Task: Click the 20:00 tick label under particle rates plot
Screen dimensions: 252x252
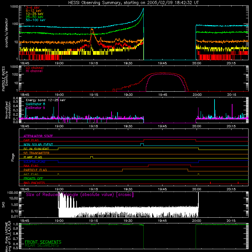Action: pyautogui.click(x=197, y=95)
